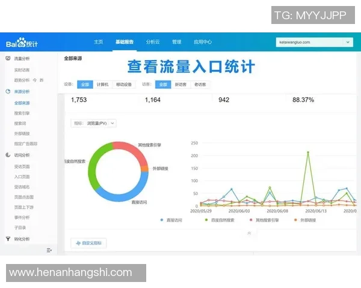
Task: Switch to the 分析云 tab
Action: pyautogui.click(x=153, y=42)
